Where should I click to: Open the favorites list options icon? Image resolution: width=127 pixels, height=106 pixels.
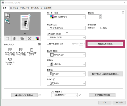point(39,45)
